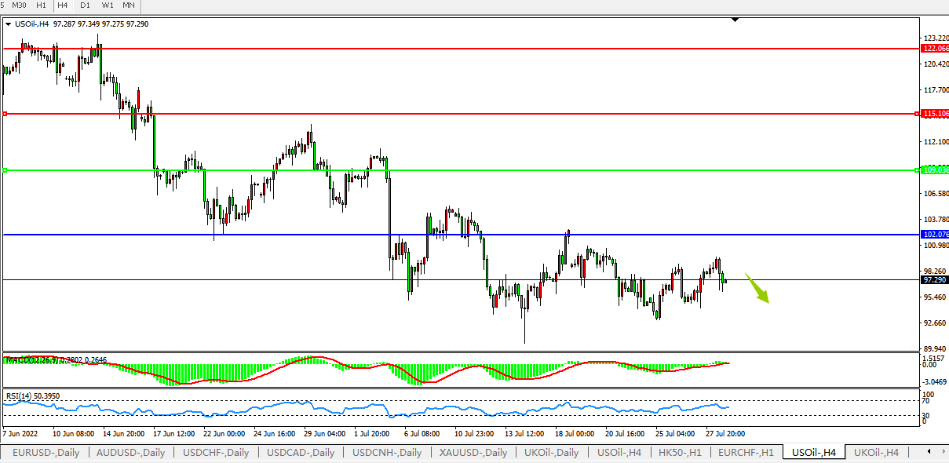The image size is (949, 463).
Task: Click the red 115.106 line left handle
Action: [5, 114]
